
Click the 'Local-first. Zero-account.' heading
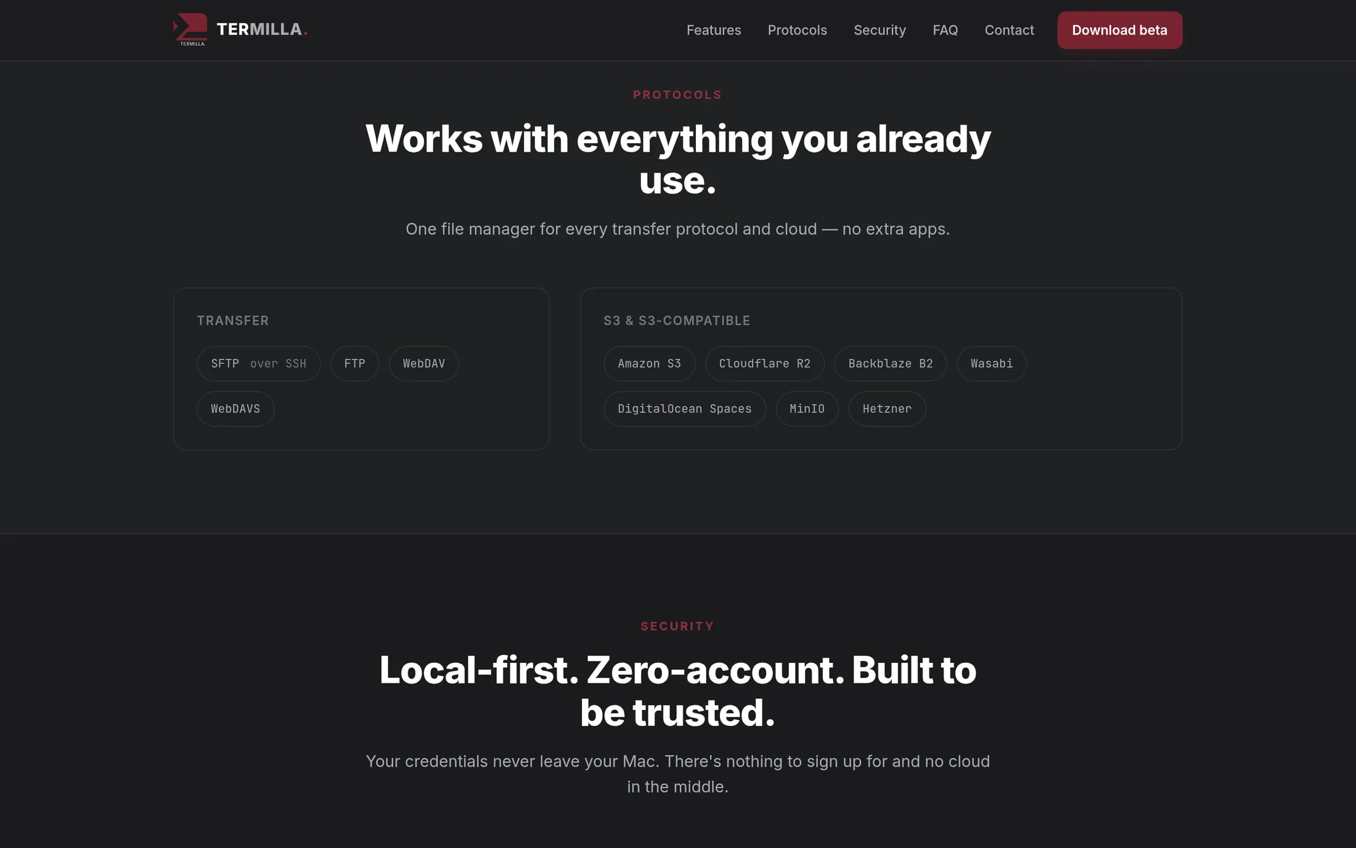(678, 691)
